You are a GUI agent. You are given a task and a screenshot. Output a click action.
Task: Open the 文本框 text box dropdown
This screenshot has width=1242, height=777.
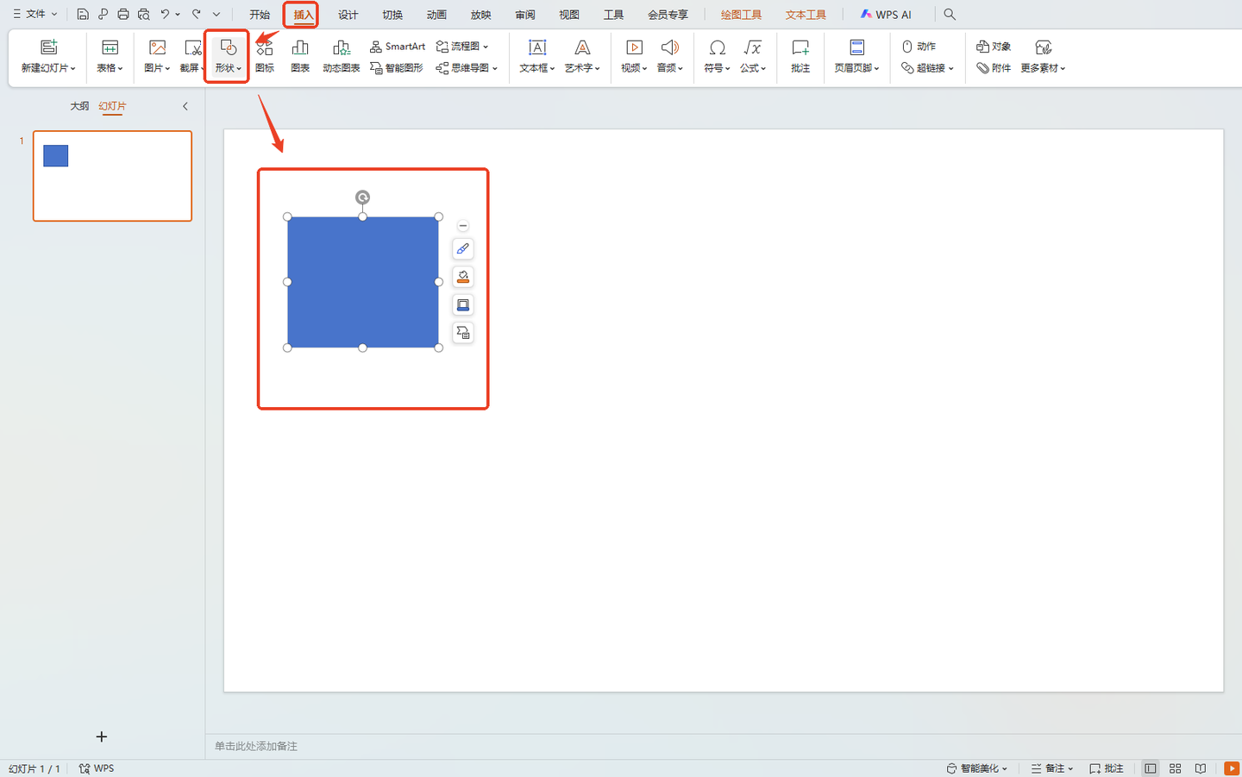pyautogui.click(x=537, y=67)
